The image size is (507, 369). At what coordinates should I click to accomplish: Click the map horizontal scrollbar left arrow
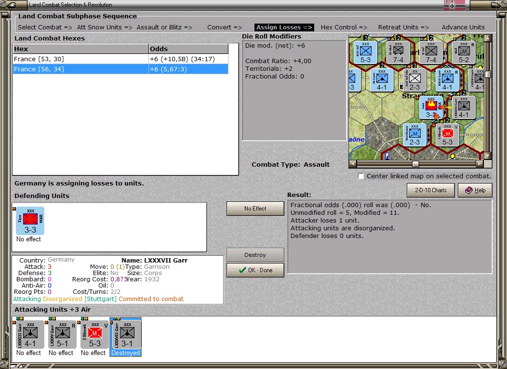coord(352,164)
